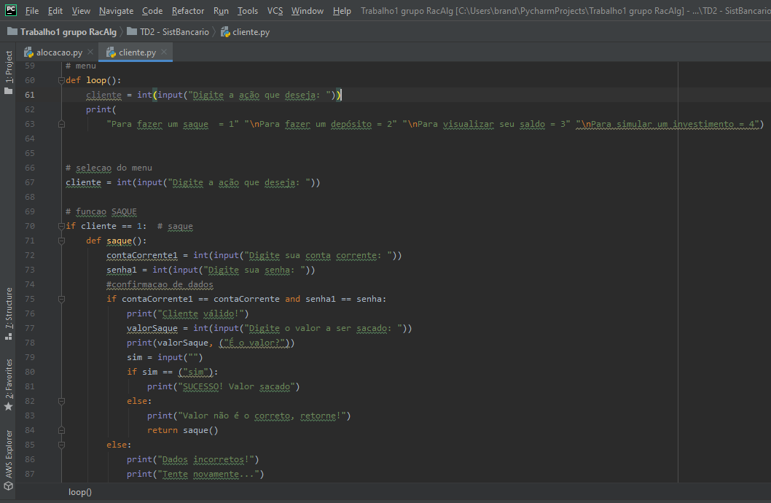Collapse the 'def loop()' fold marker at line 60
Screen dimensions: 771x503
(61, 80)
